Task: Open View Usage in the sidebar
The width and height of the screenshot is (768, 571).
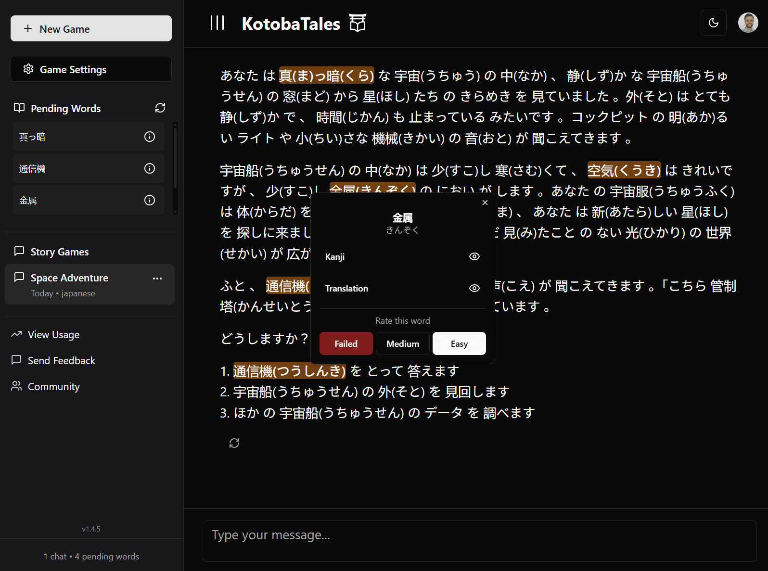Action: point(53,334)
